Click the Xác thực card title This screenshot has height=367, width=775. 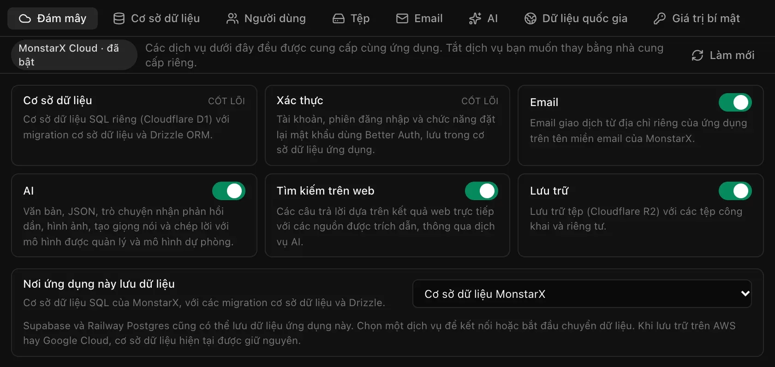(300, 101)
